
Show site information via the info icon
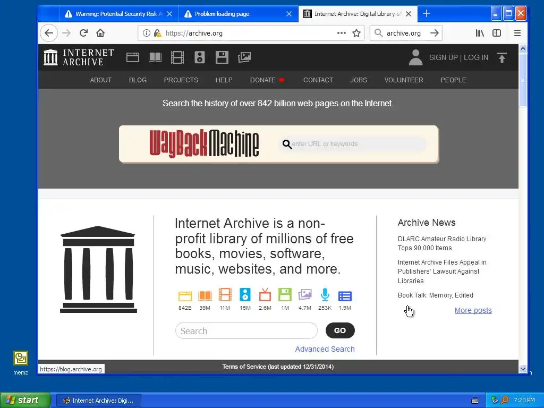point(147,33)
